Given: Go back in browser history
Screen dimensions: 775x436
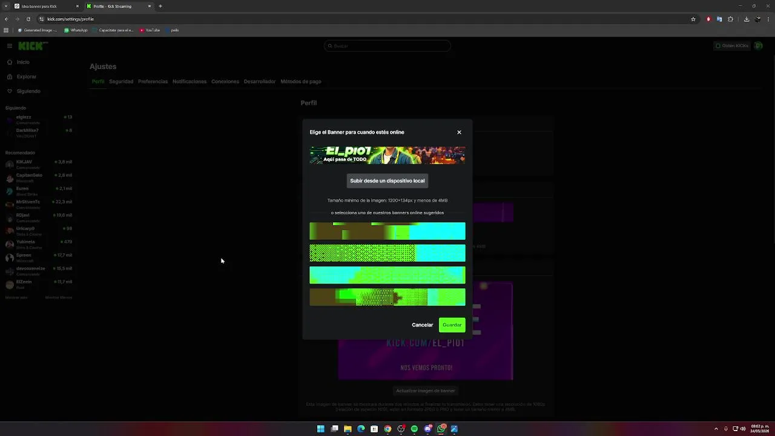Looking at the screenshot, I should (x=7, y=19).
